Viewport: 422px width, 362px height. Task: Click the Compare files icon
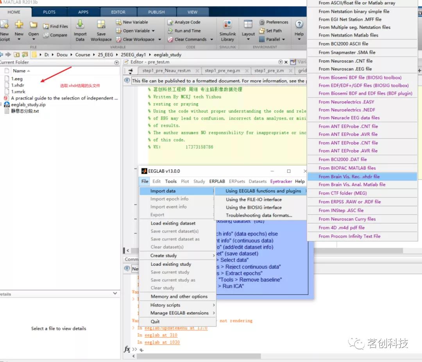click(x=46, y=35)
